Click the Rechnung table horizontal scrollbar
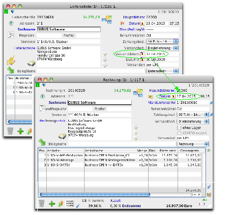The image size is (239, 215). click(95, 195)
